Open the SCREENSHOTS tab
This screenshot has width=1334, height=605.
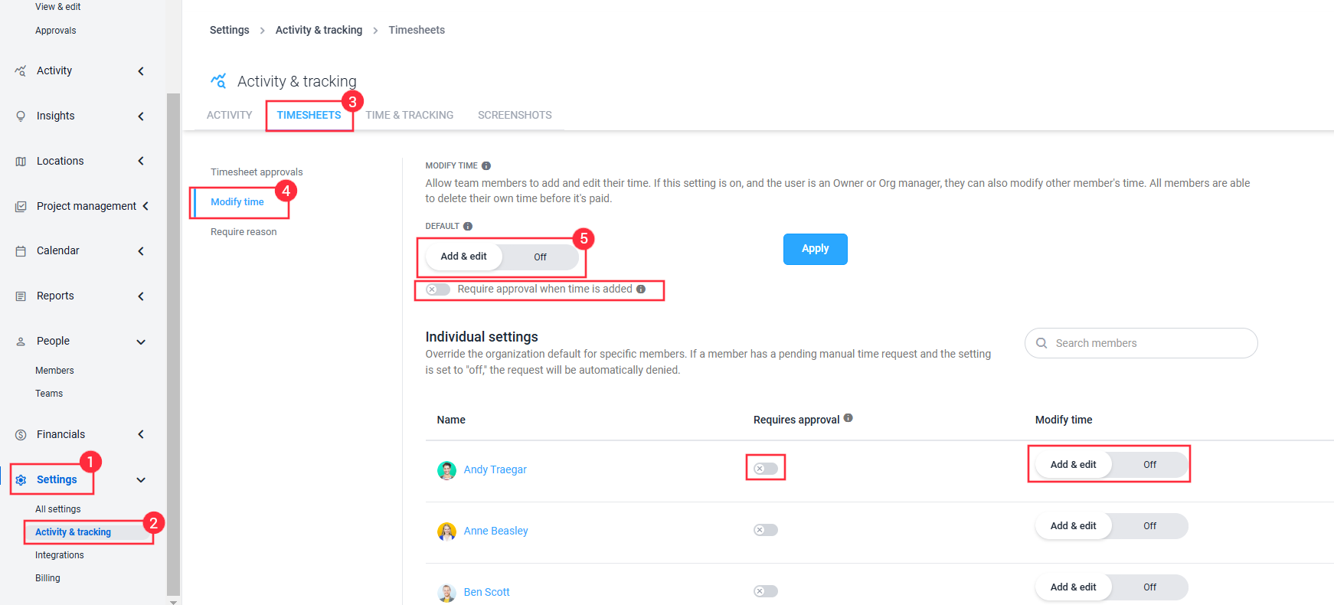point(515,115)
